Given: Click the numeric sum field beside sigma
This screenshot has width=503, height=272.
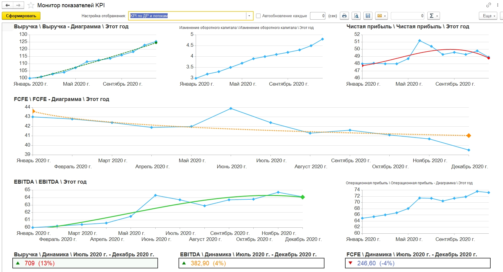Looking at the screenshot, I should 407,16.
